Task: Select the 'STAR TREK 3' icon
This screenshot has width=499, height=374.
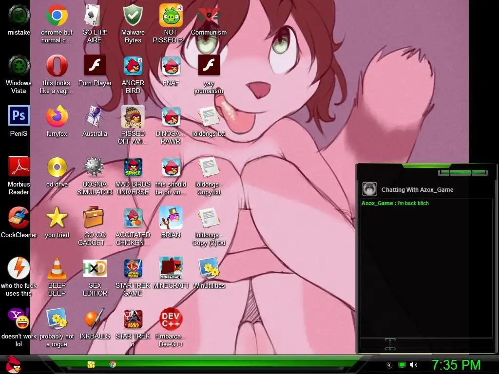Action: [x=133, y=318]
